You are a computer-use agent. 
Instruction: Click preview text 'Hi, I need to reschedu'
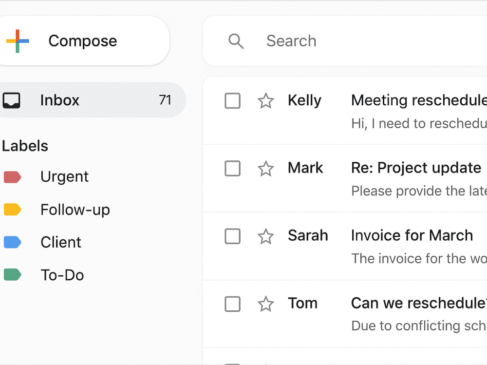point(419,123)
